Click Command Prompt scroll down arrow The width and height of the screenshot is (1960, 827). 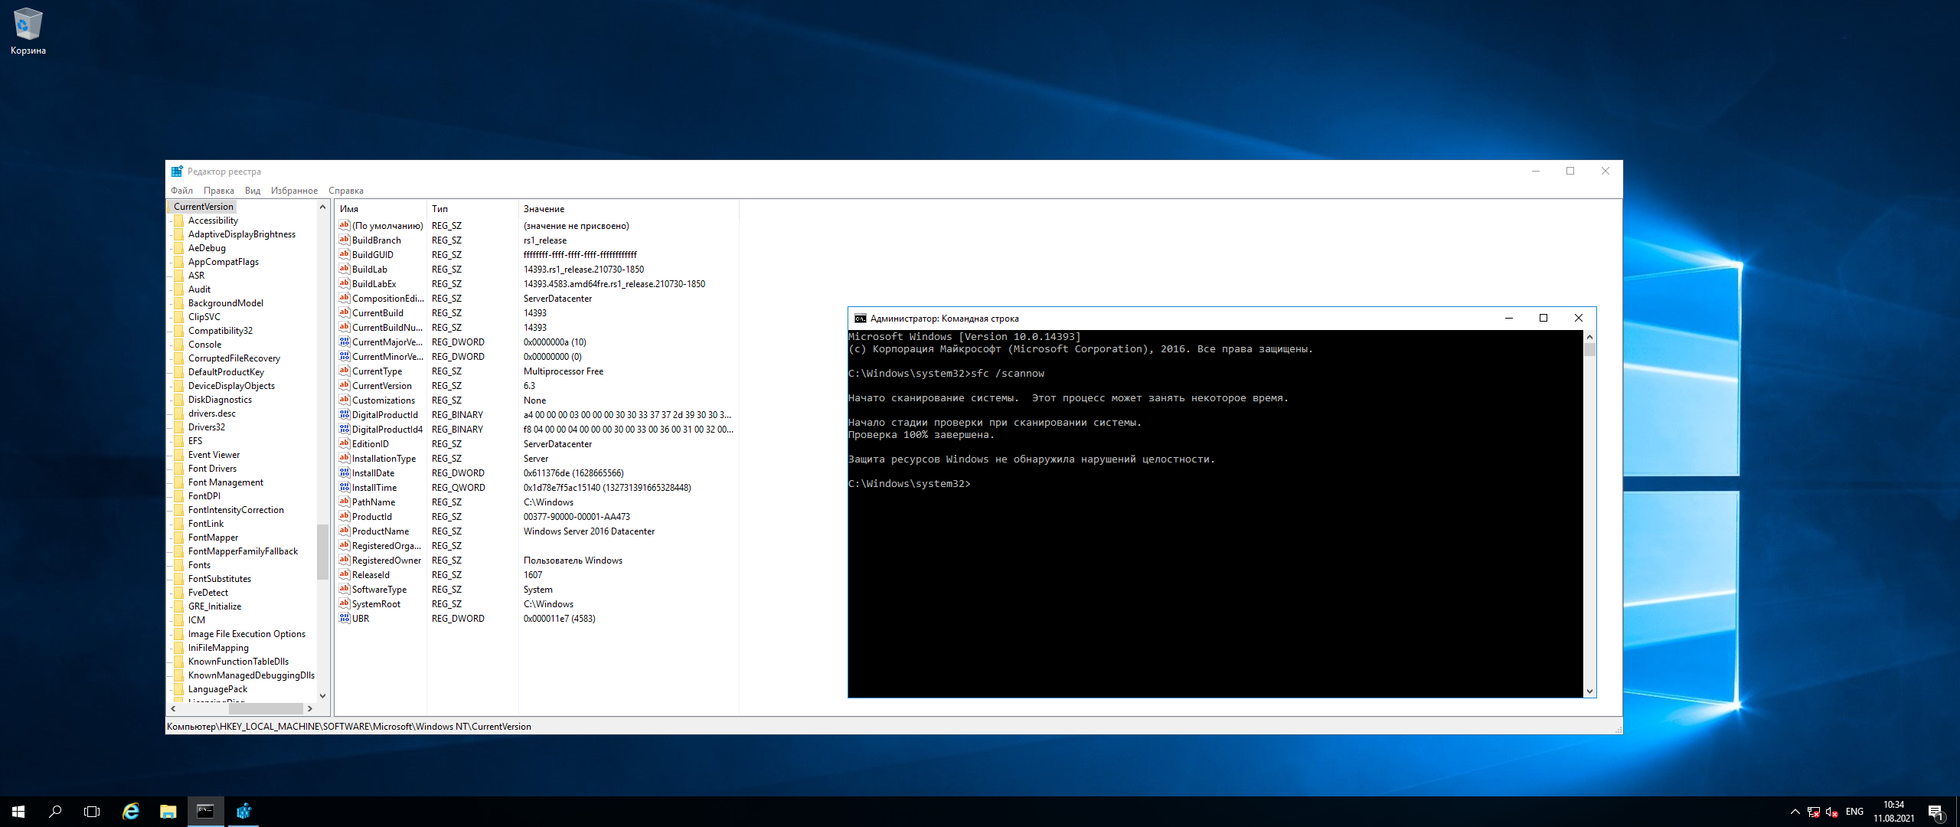(x=1589, y=691)
